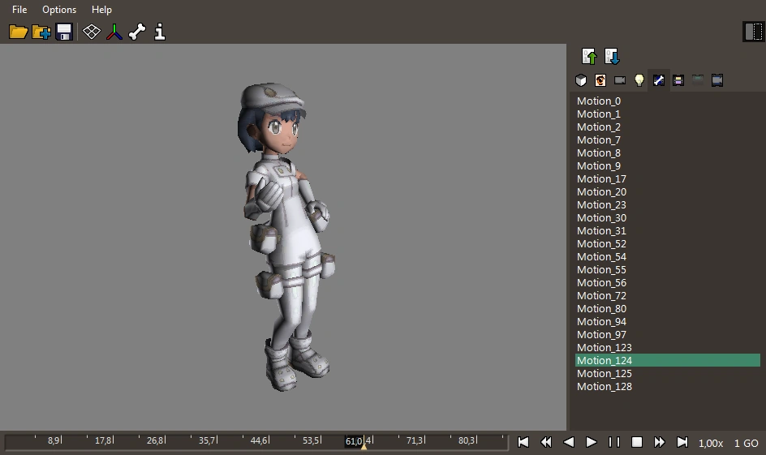
Task: Click the Merge file folder-plus icon
Action: click(x=41, y=32)
